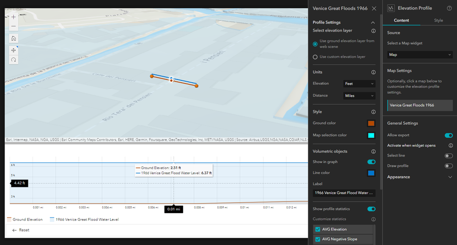This screenshot has width=457, height=245.
Task: Select the rotate map tool
Action: [x=13, y=60]
